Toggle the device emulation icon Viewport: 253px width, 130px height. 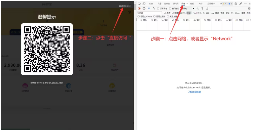(144, 4)
